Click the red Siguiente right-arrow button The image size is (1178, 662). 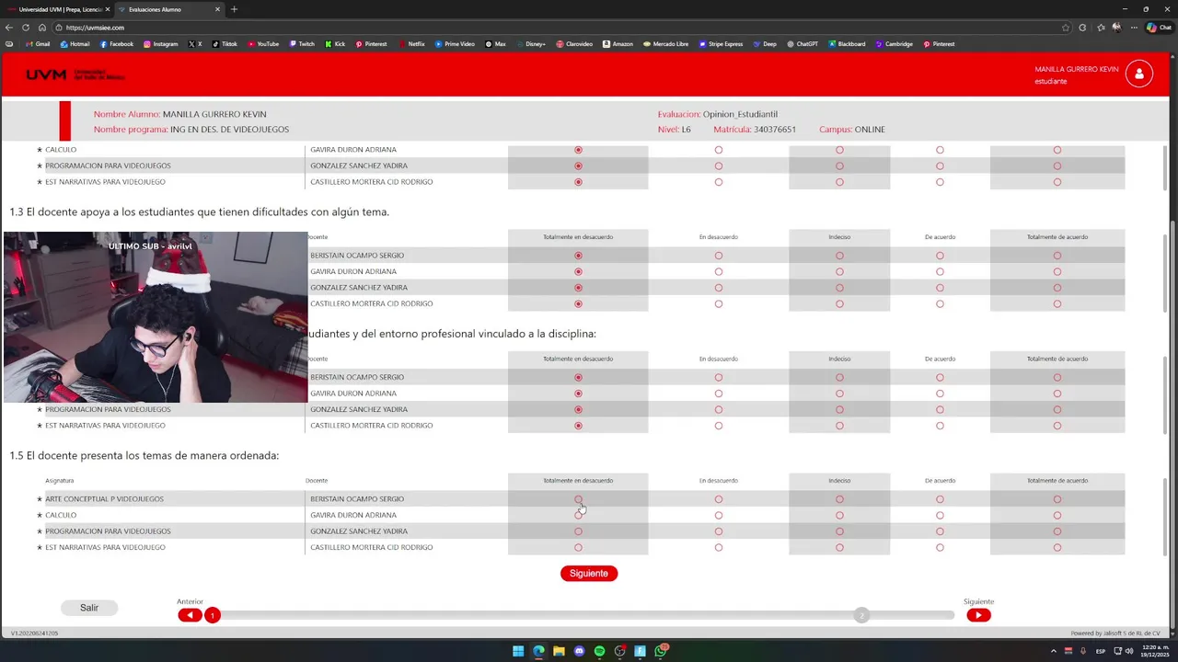click(978, 615)
